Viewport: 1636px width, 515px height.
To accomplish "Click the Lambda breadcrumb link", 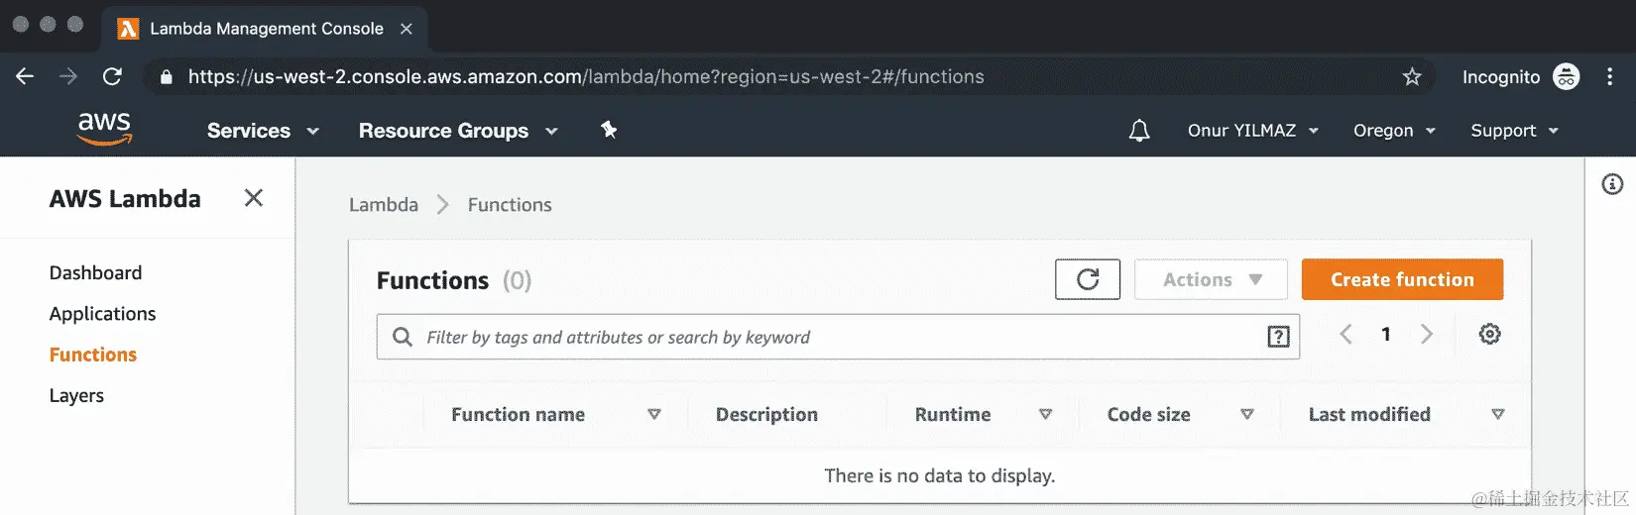I will [x=384, y=205].
